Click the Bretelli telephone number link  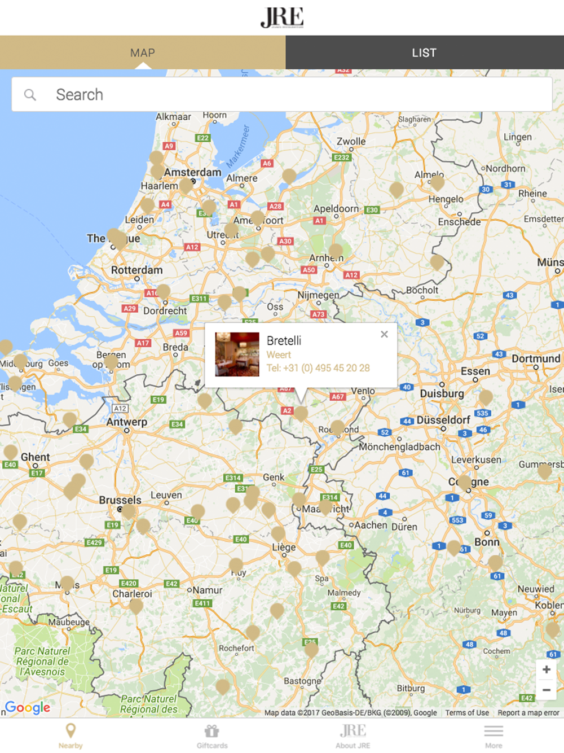(x=318, y=368)
